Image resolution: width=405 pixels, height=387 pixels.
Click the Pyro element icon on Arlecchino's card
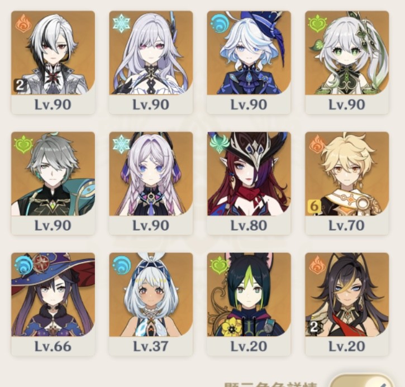(23, 23)
